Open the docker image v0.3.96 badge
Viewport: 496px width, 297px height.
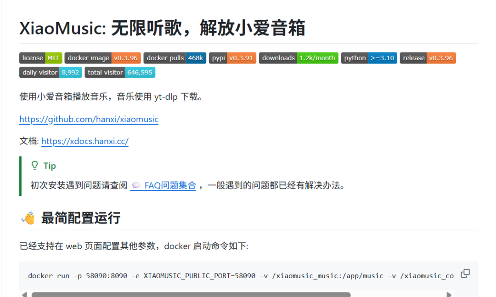click(102, 58)
